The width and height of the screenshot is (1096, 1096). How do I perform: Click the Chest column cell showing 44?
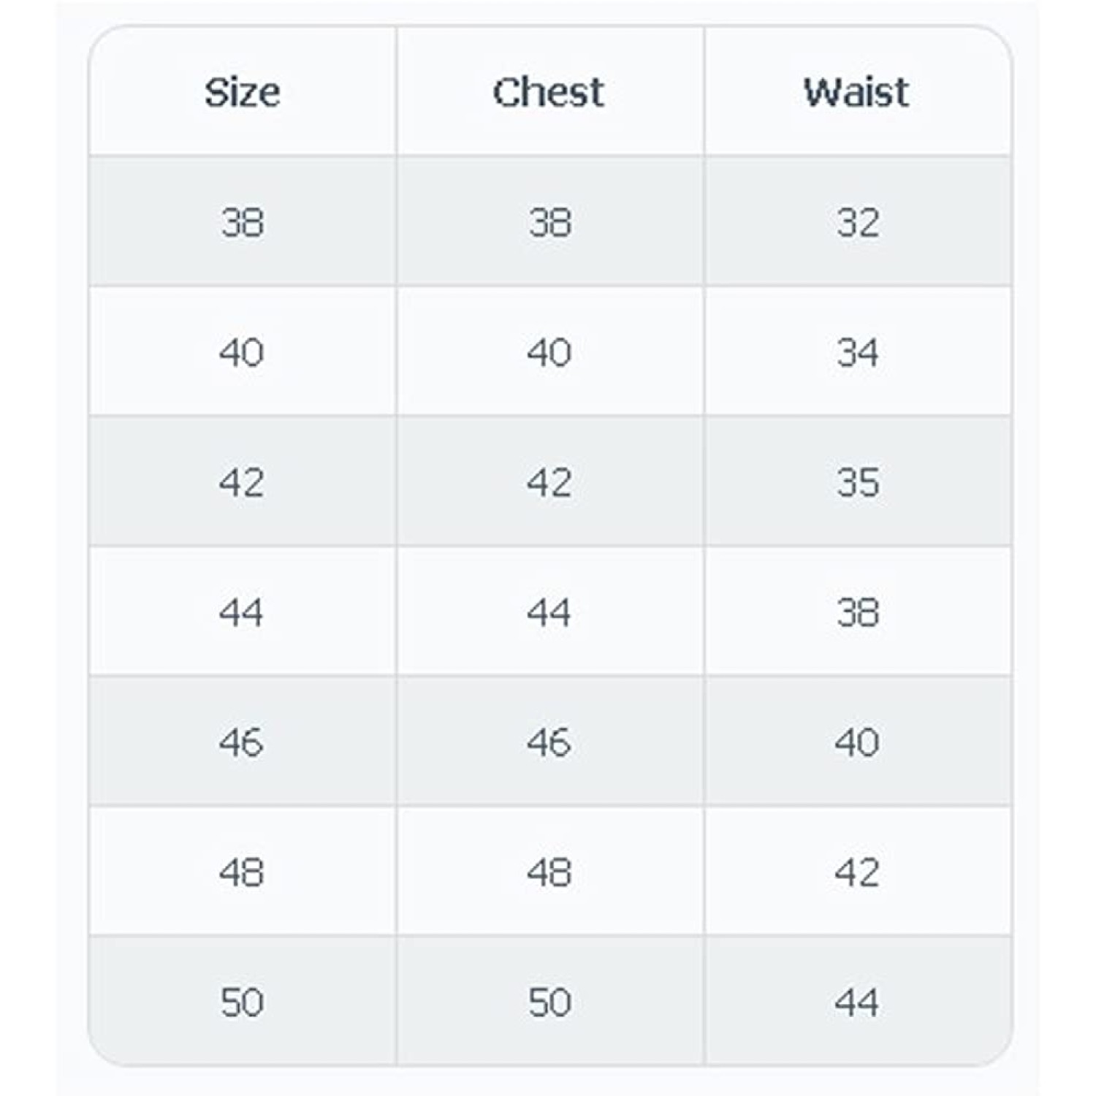(549, 612)
